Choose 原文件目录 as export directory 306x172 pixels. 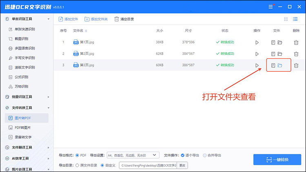click(77, 165)
